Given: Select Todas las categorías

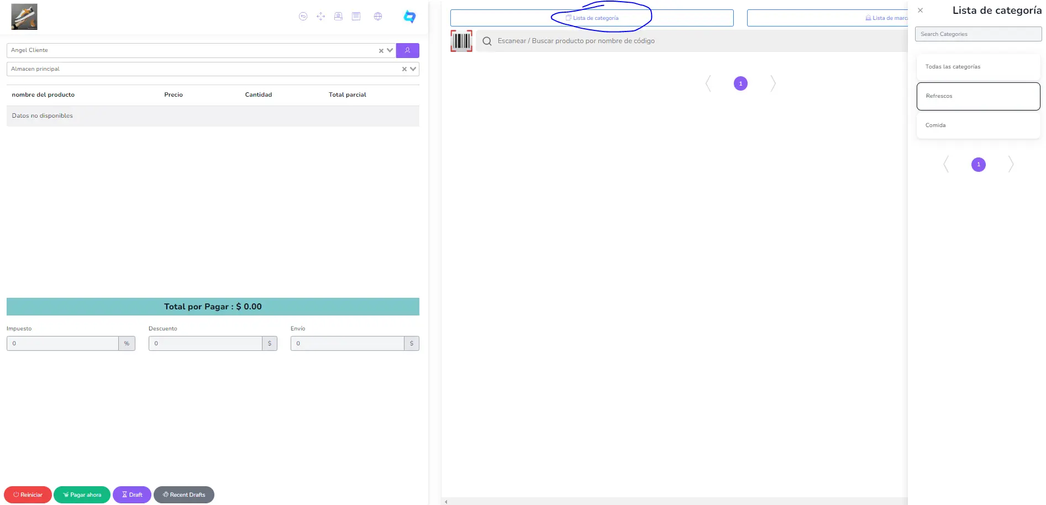Looking at the screenshot, I should pos(978,67).
